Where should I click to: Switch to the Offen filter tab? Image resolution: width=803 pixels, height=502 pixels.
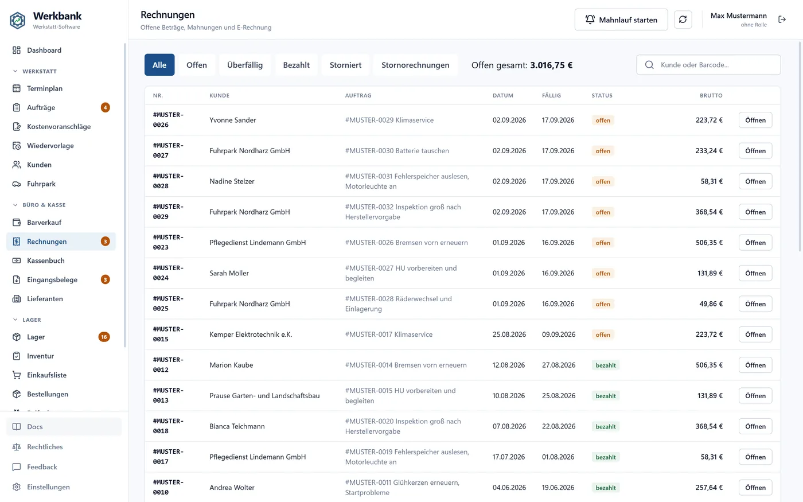(197, 65)
